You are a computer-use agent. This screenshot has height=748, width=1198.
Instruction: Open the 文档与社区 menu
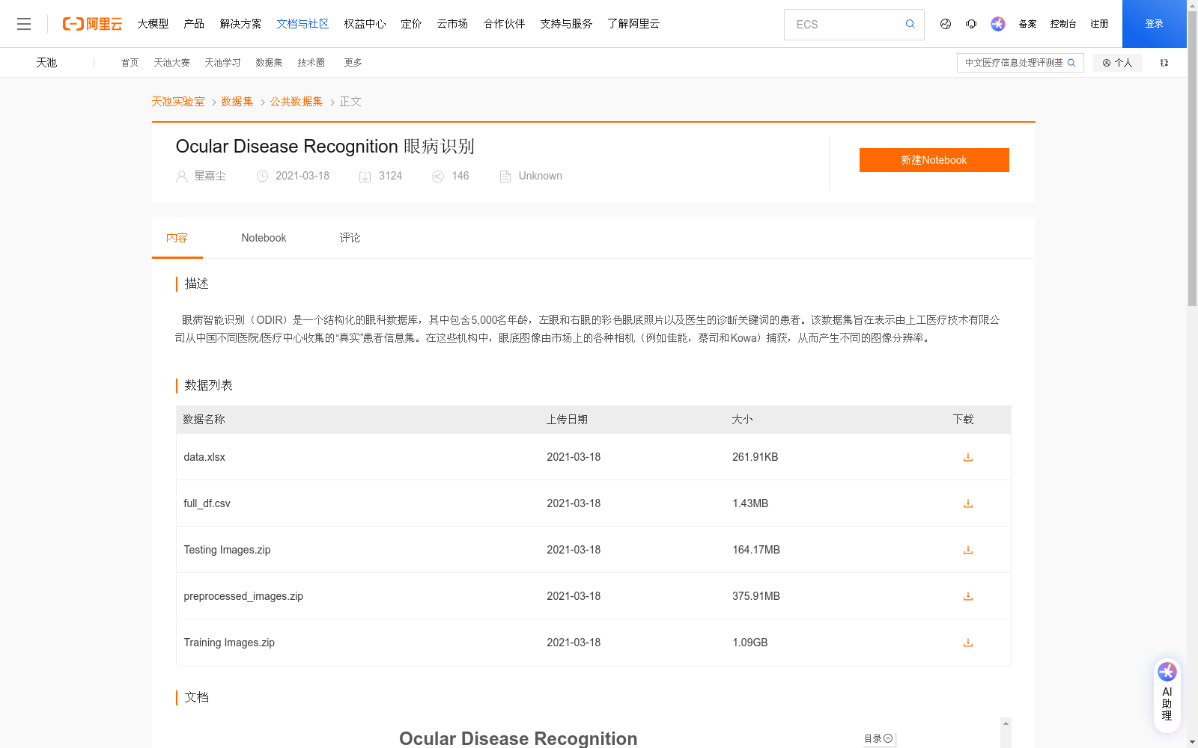pos(302,24)
